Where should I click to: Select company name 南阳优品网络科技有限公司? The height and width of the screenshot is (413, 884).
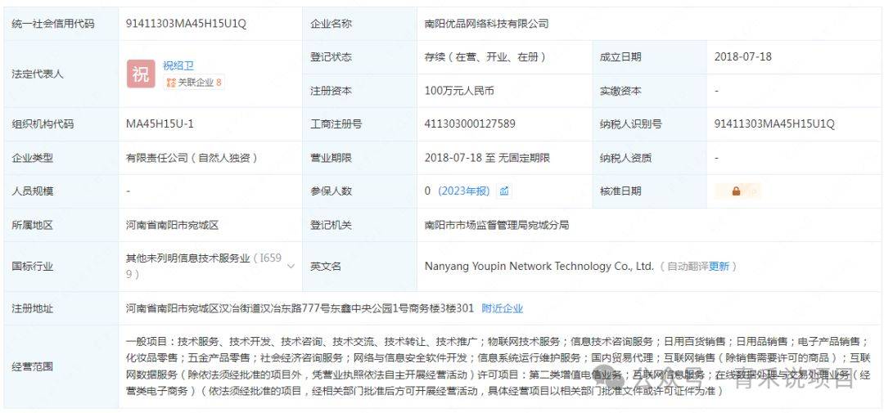pos(486,24)
